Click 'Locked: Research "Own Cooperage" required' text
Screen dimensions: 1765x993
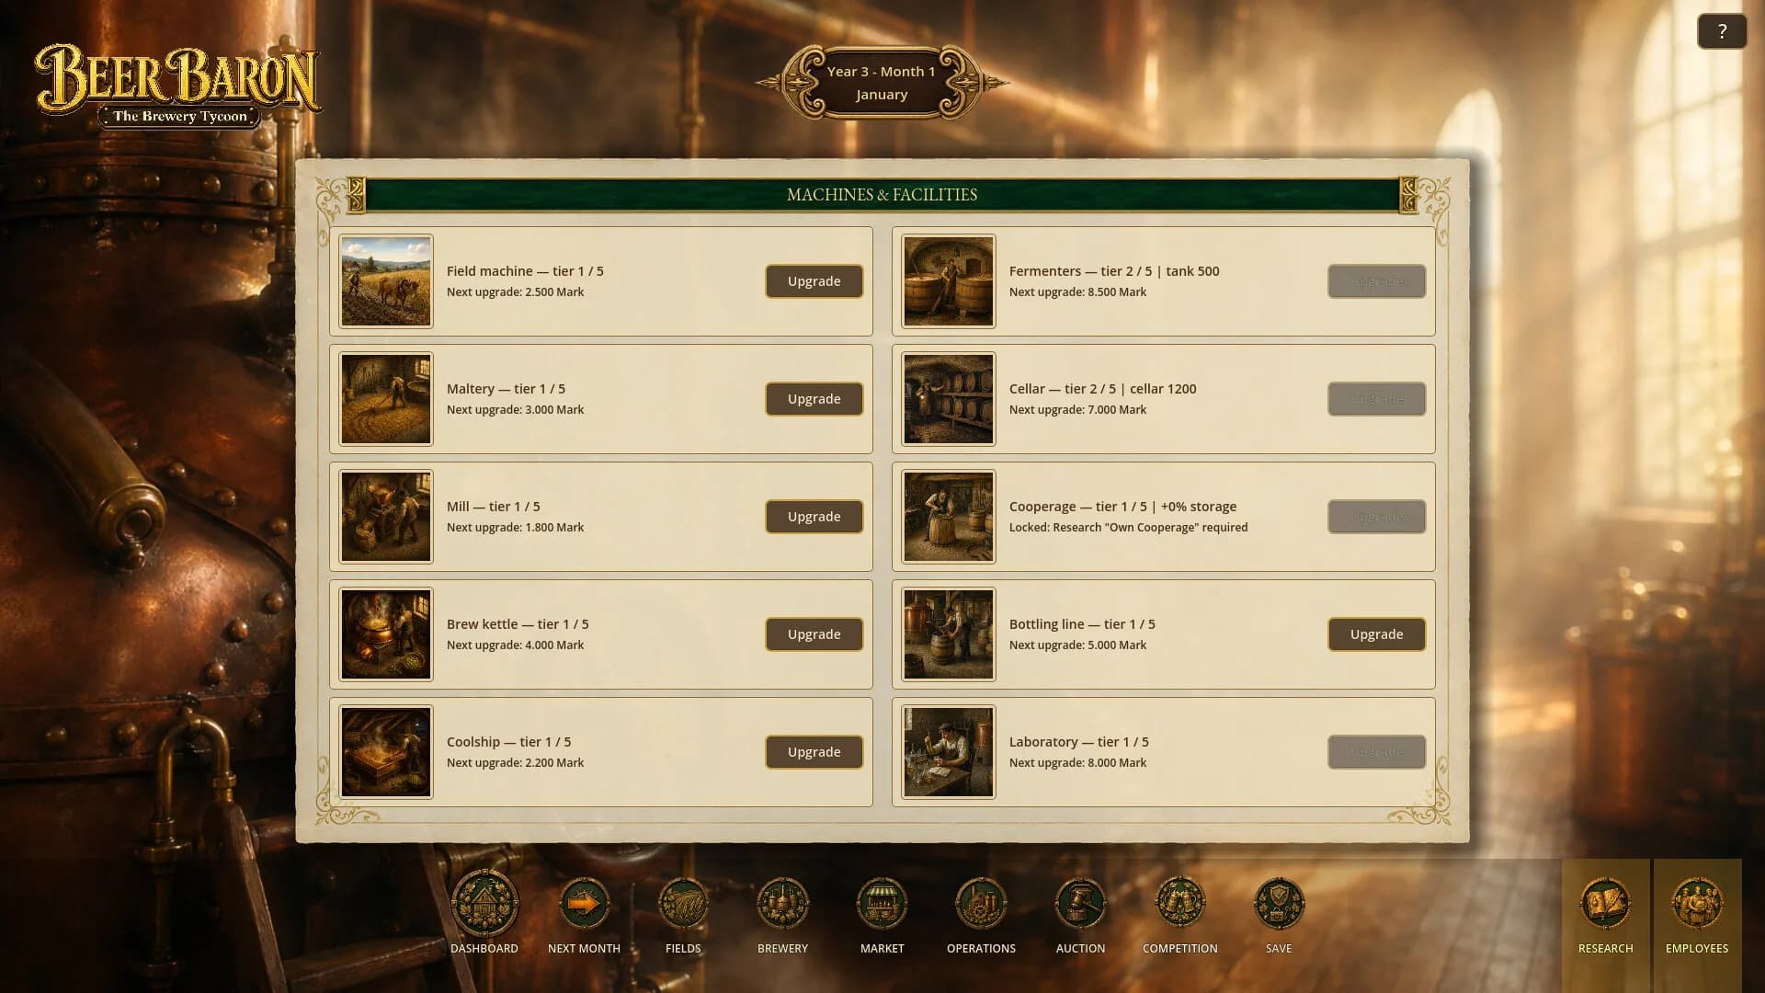(x=1128, y=528)
